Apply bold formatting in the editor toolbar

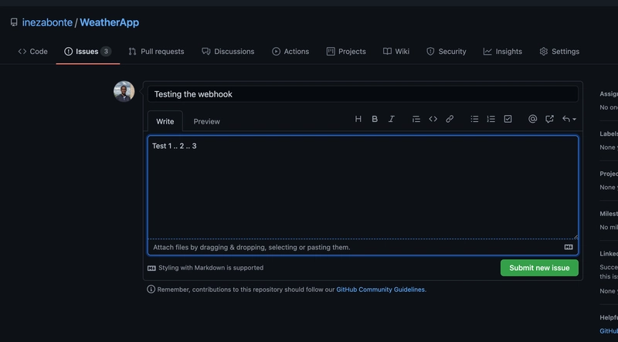[x=375, y=119]
